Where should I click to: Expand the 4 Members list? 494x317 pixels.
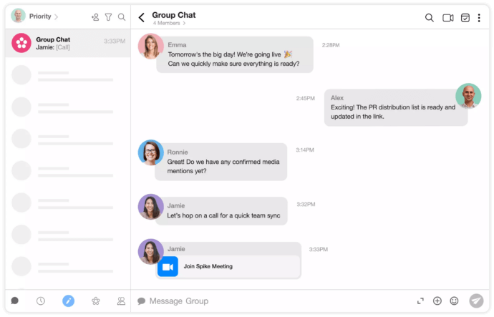pyautogui.click(x=168, y=24)
